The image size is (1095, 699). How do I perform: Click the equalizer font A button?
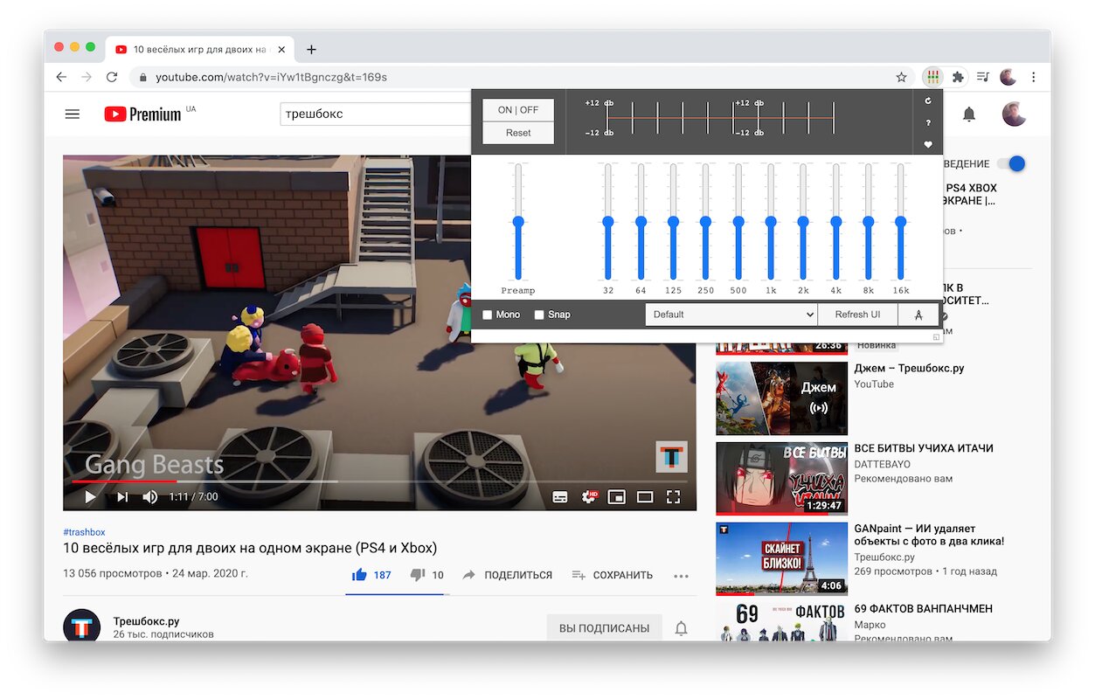pyautogui.click(x=918, y=315)
